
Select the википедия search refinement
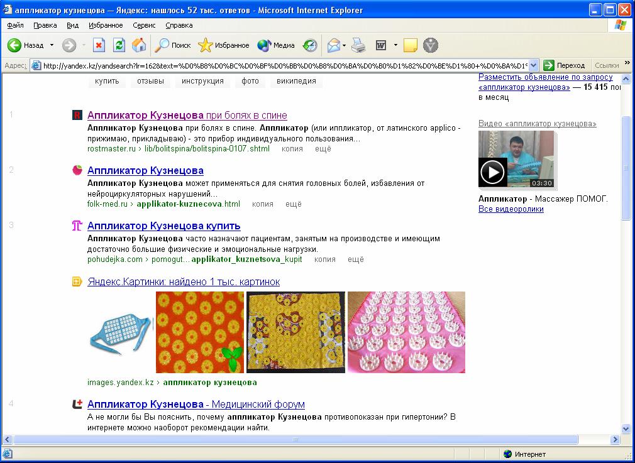click(297, 81)
